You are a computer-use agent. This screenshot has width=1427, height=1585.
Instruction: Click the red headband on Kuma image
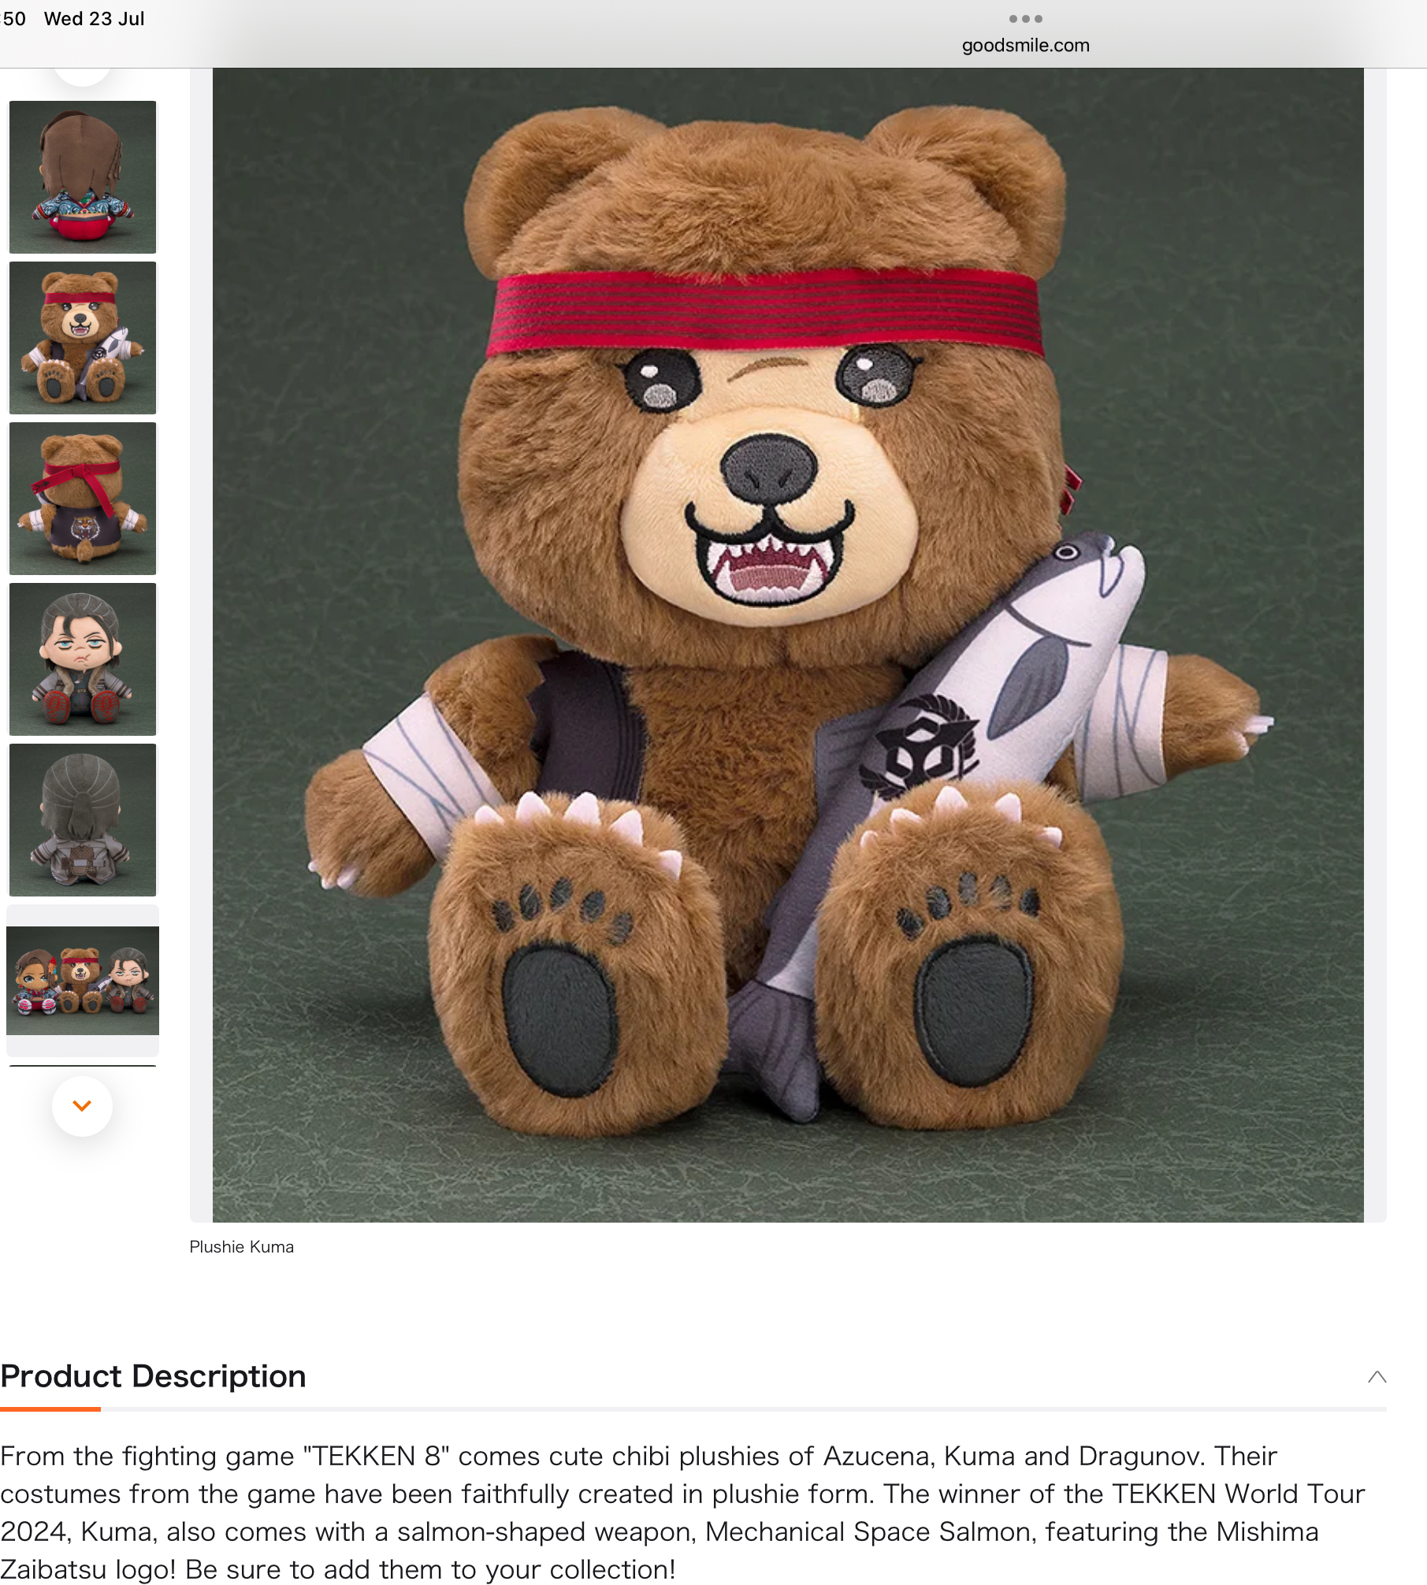pyautogui.click(x=764, y=312)
